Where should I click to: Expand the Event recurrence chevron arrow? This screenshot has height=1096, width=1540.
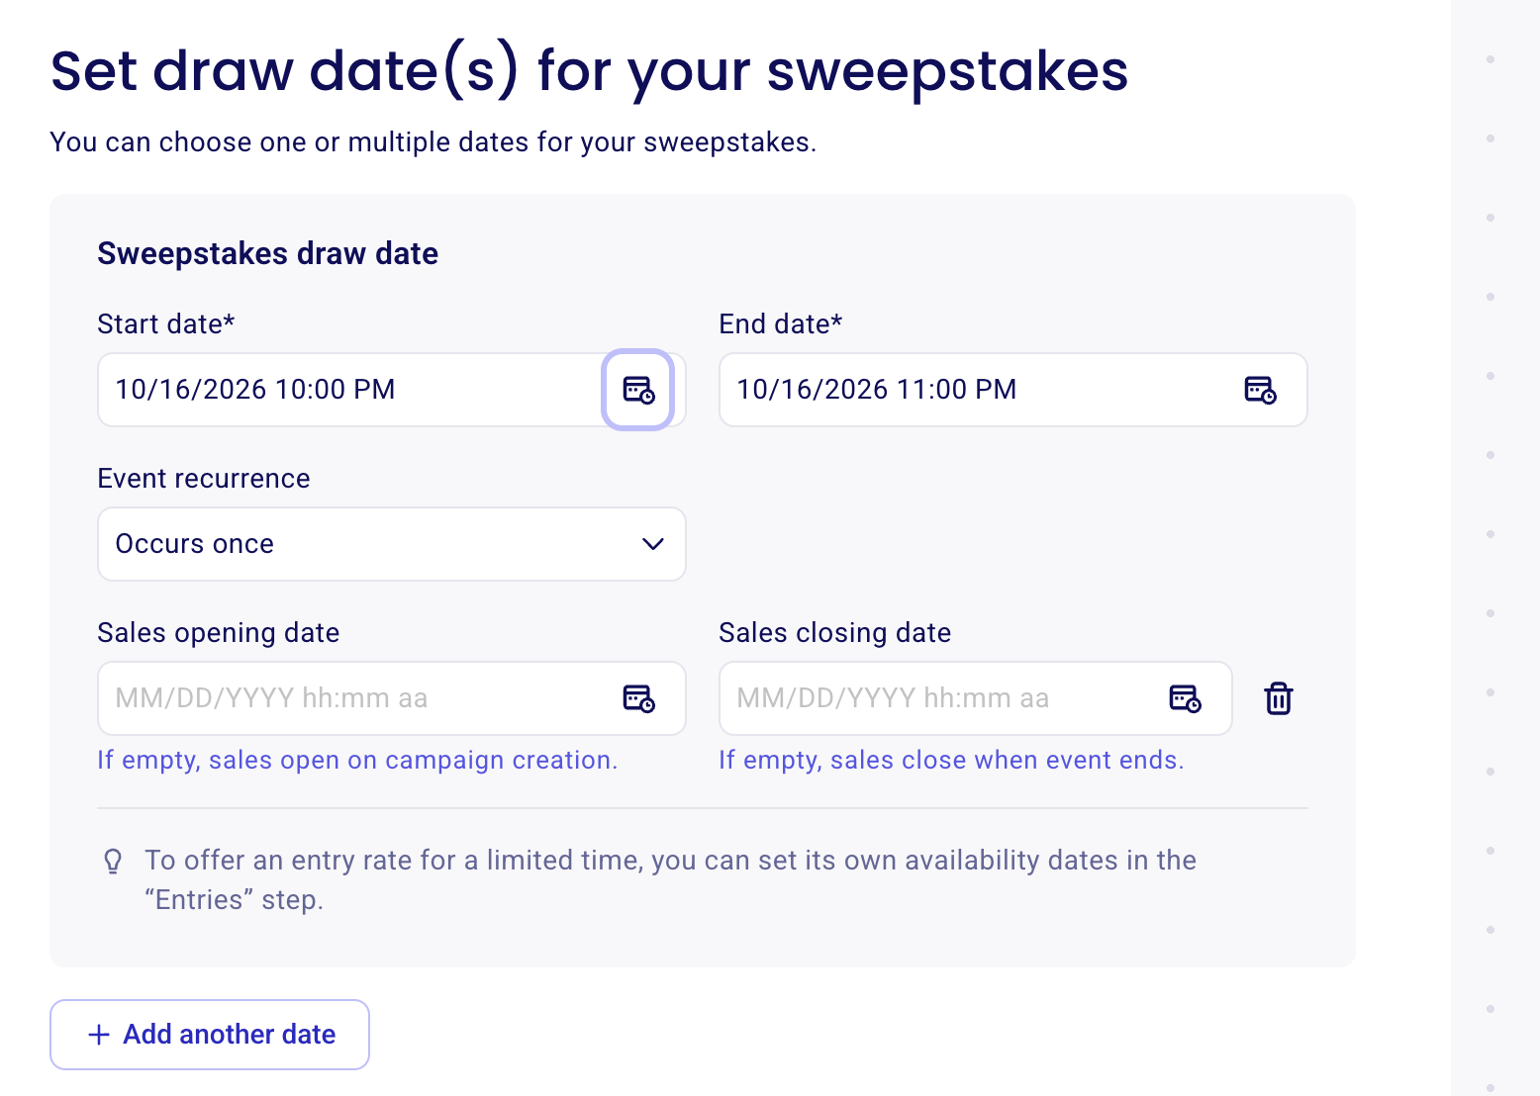652,544
